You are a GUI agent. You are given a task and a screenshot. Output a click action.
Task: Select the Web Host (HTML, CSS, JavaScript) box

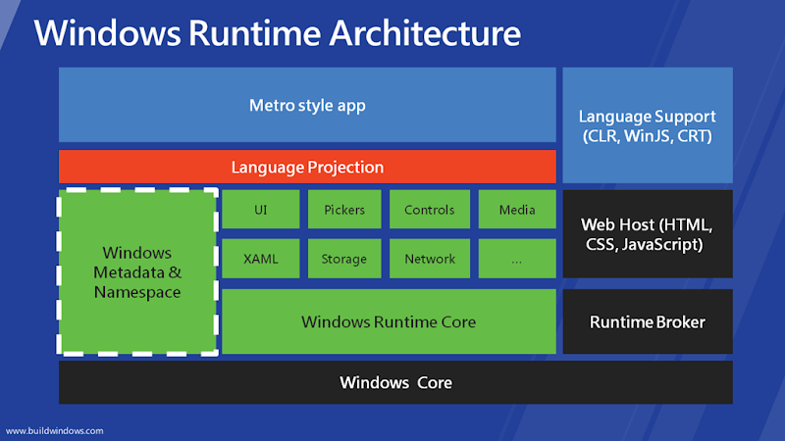click(648, 234)
